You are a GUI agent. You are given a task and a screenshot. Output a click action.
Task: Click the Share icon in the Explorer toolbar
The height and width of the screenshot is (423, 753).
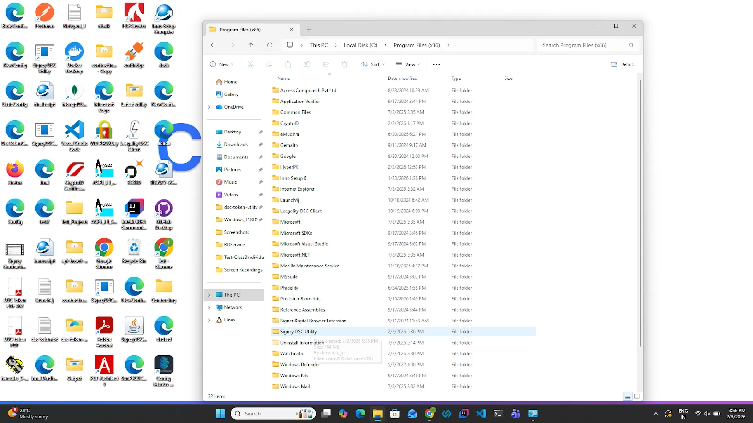(326, 64)
